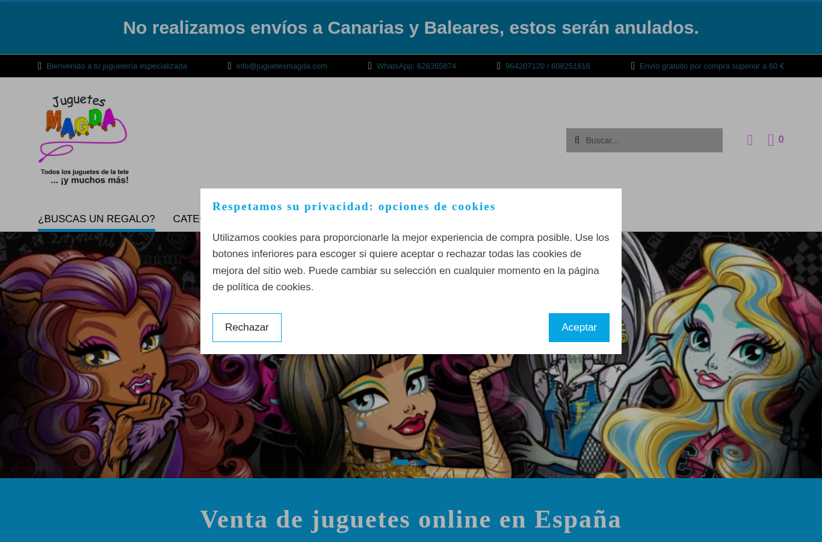Click the 'Bienvenido a tu juguetería especializada' text
The image size is (822, 542).
click(117, 66)
